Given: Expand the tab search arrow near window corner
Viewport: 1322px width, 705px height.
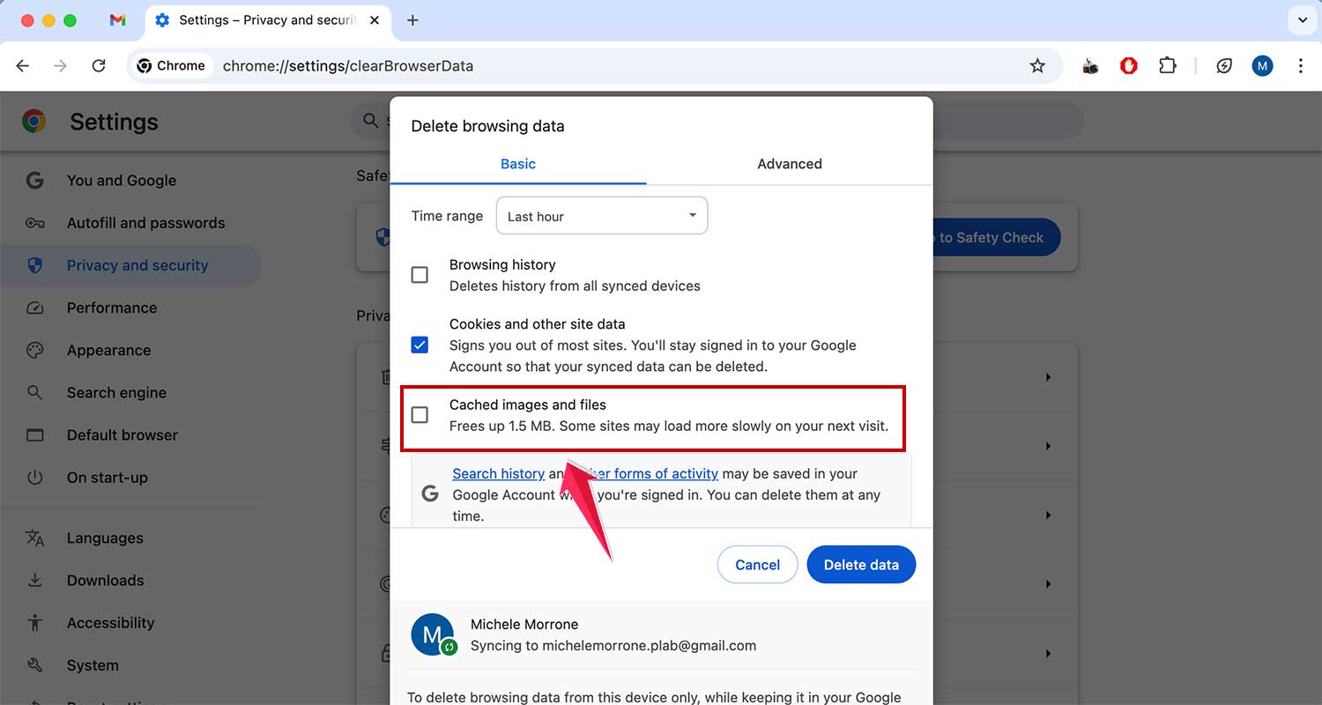Looking at the screenshot, I should tap(1302, 19).
